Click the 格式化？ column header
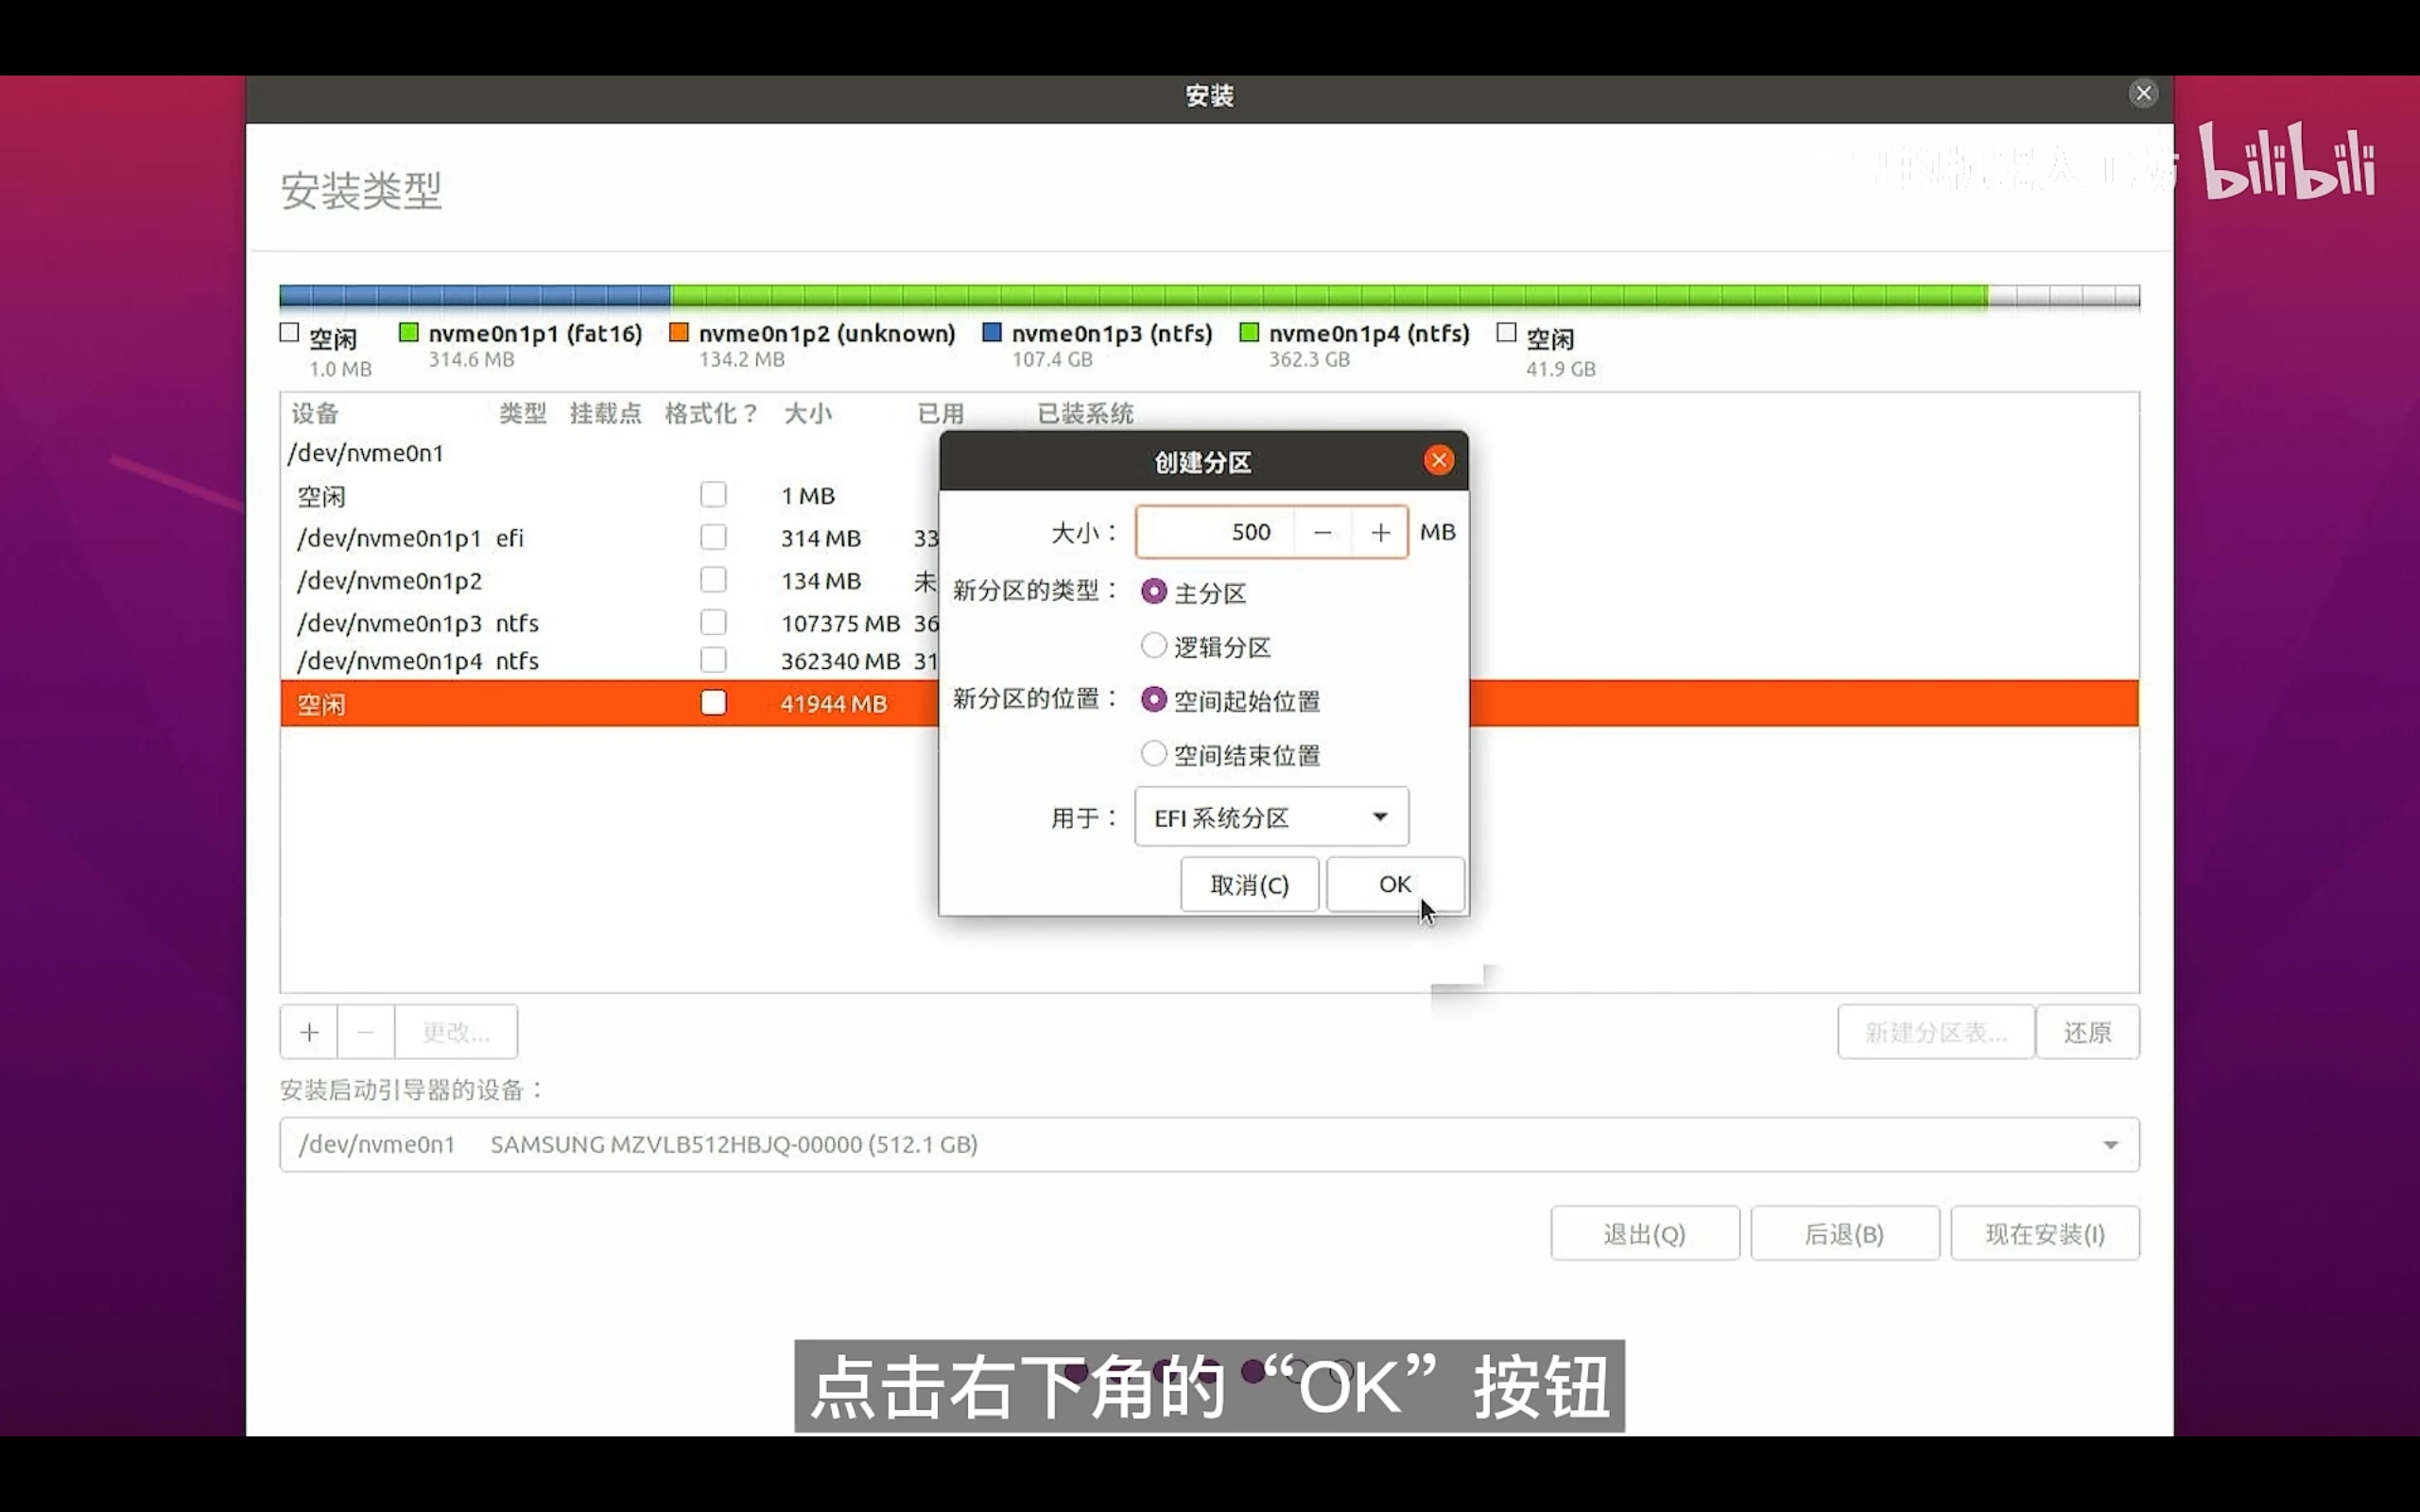Image resolution: width=2420 pixels, height=1512 pixels. coord(712,413)
